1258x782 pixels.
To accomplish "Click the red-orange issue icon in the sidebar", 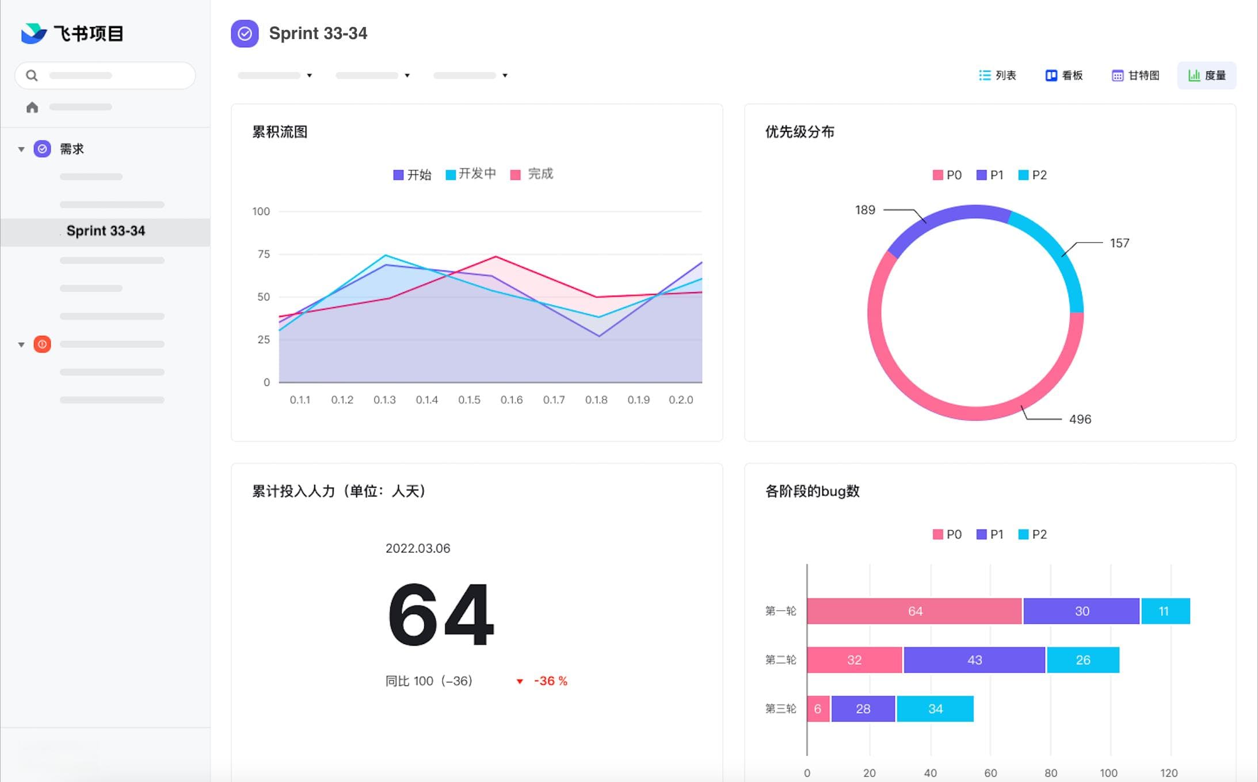I will 42,344.
